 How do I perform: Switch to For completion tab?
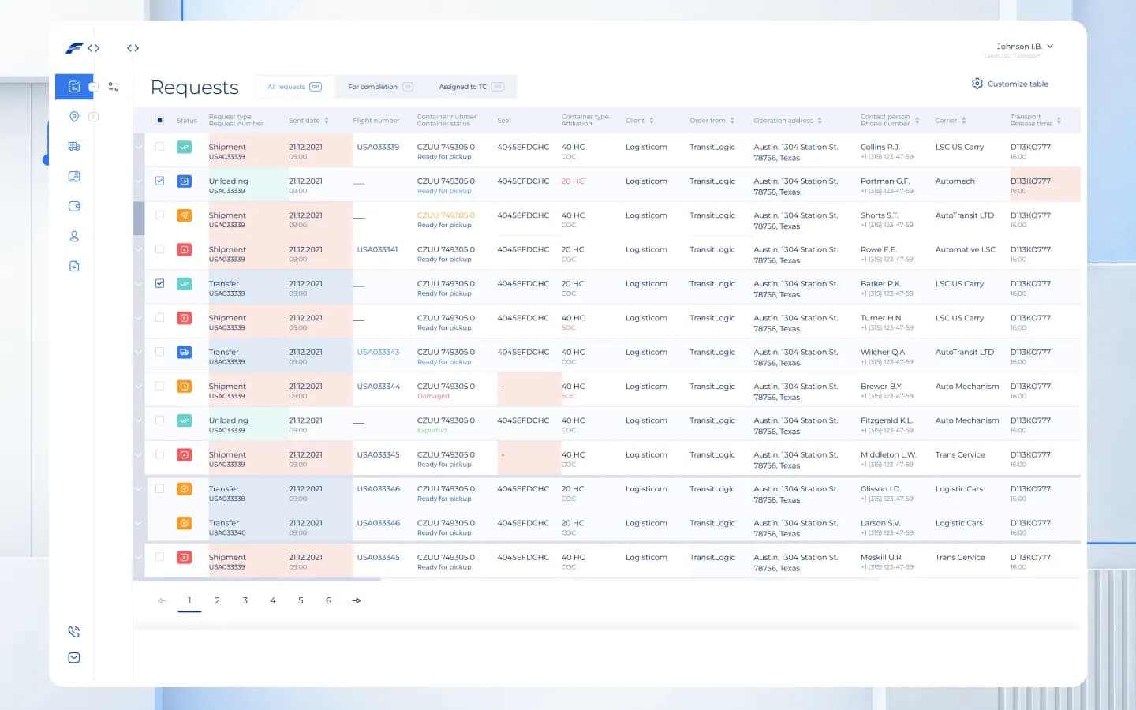(x=380, y=87)
